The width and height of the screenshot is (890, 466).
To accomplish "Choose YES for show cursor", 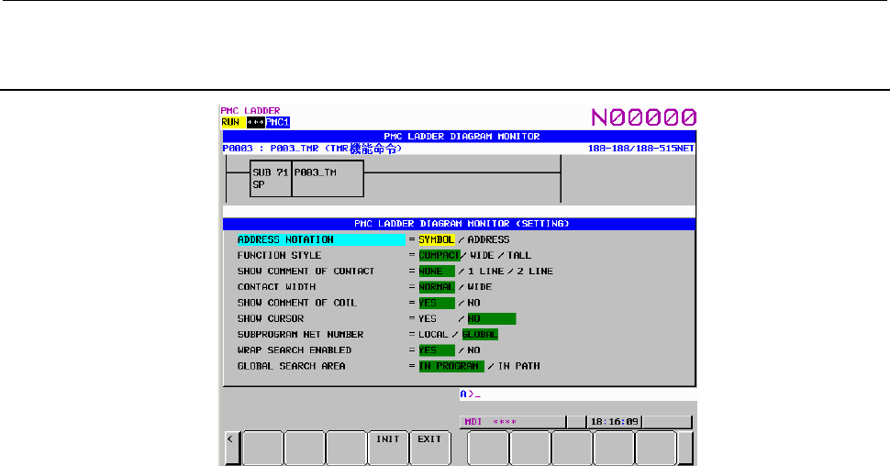I will pyautogui.click(x=428, y=319).
